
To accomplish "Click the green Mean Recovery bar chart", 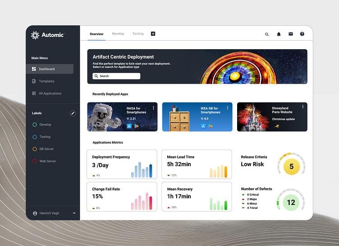I will click(x=218, y=204).
